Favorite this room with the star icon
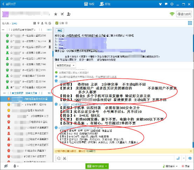 pos(56,14)
